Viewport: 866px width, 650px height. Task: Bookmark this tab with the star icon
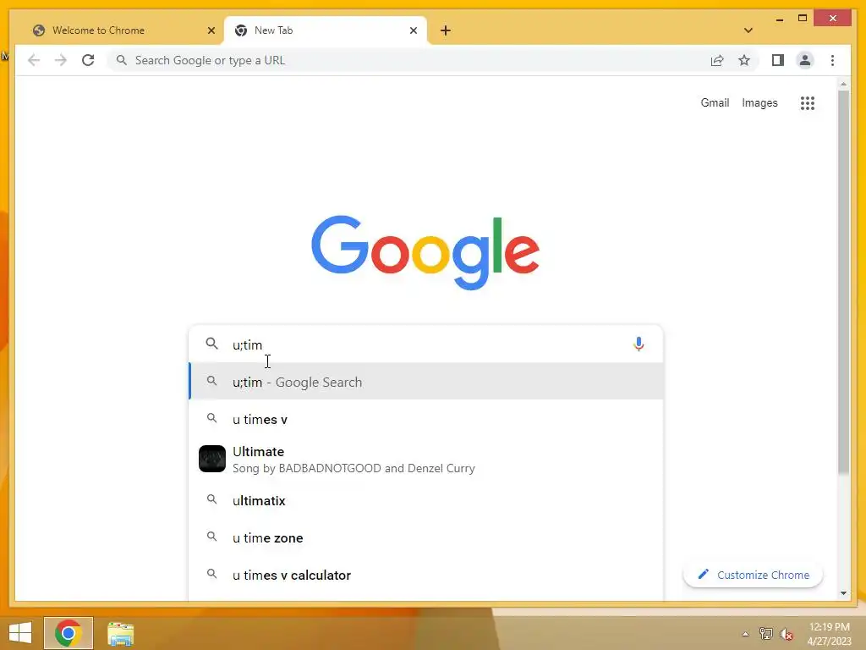[x=744, y=60]
